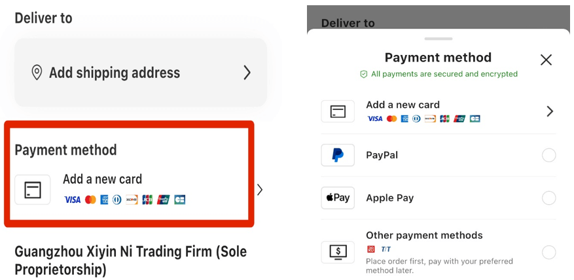Screen dimensions: 574x280
Task: Click the card icon in the payment sheet list
Action: click(338, 111)
